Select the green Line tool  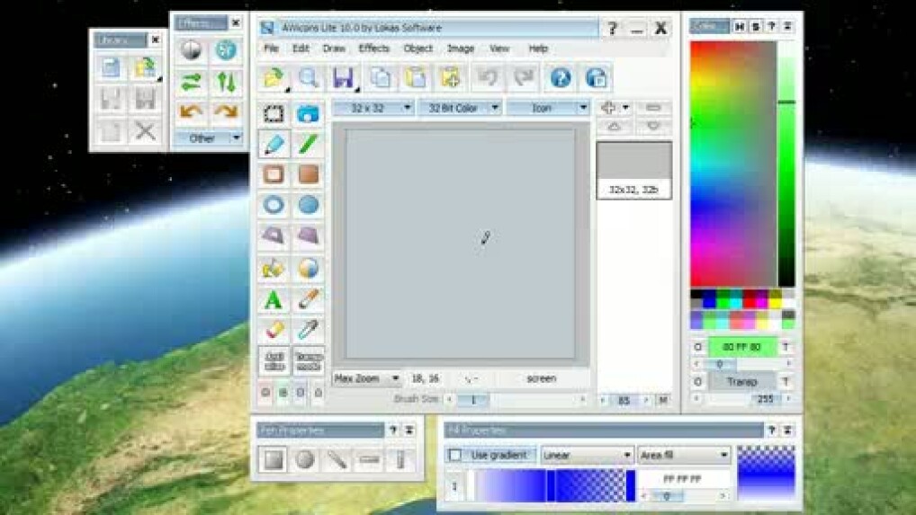(309, 145)
